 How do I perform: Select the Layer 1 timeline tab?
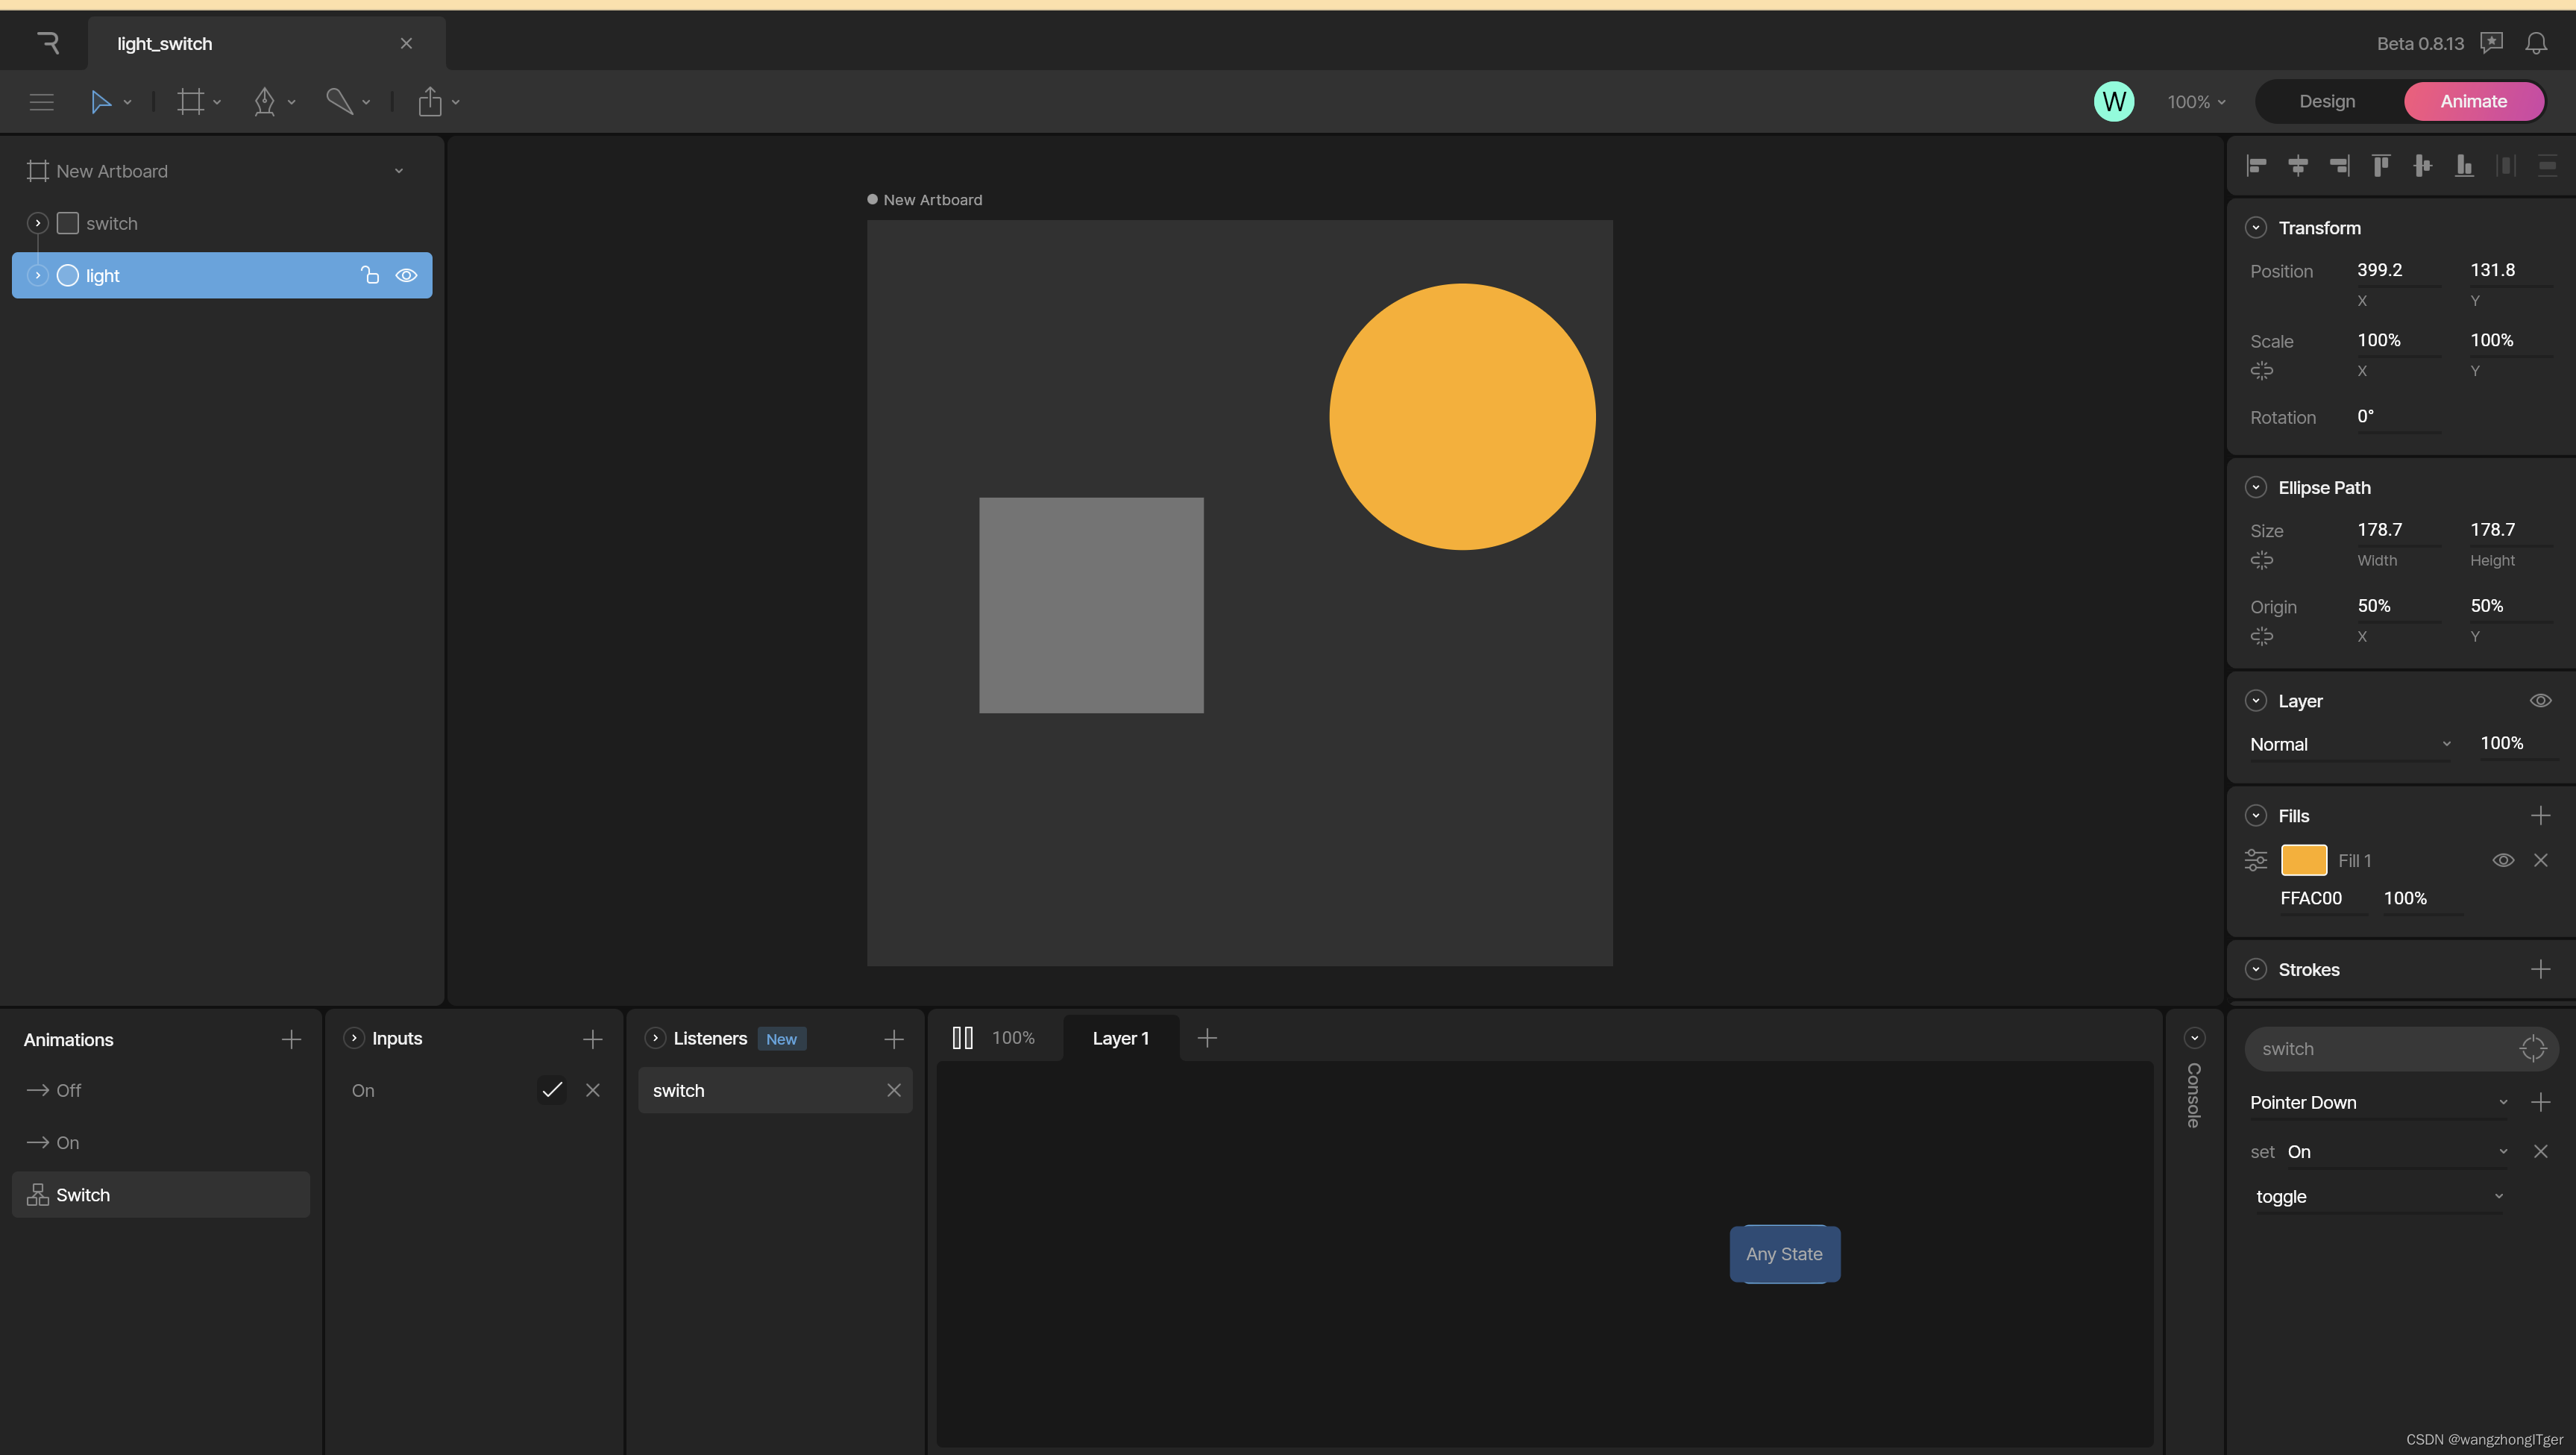pyautogui.click(x=1120, y=1038)
